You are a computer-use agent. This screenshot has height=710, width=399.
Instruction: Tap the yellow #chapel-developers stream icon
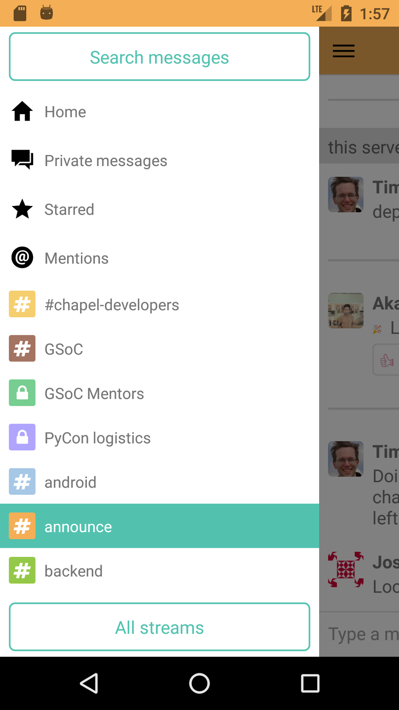click(22, 304)
